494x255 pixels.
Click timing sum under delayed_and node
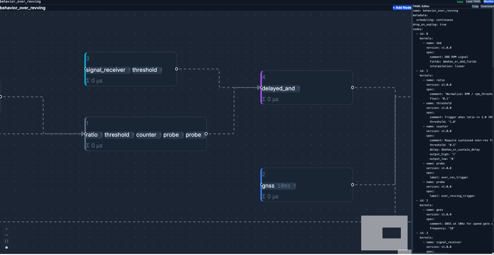coord(270,99)
